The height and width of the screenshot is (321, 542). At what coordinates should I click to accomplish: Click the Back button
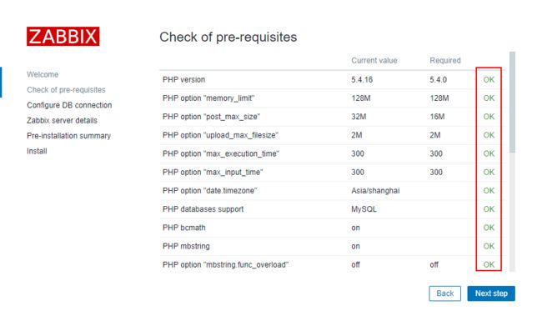tap(445, 293)
